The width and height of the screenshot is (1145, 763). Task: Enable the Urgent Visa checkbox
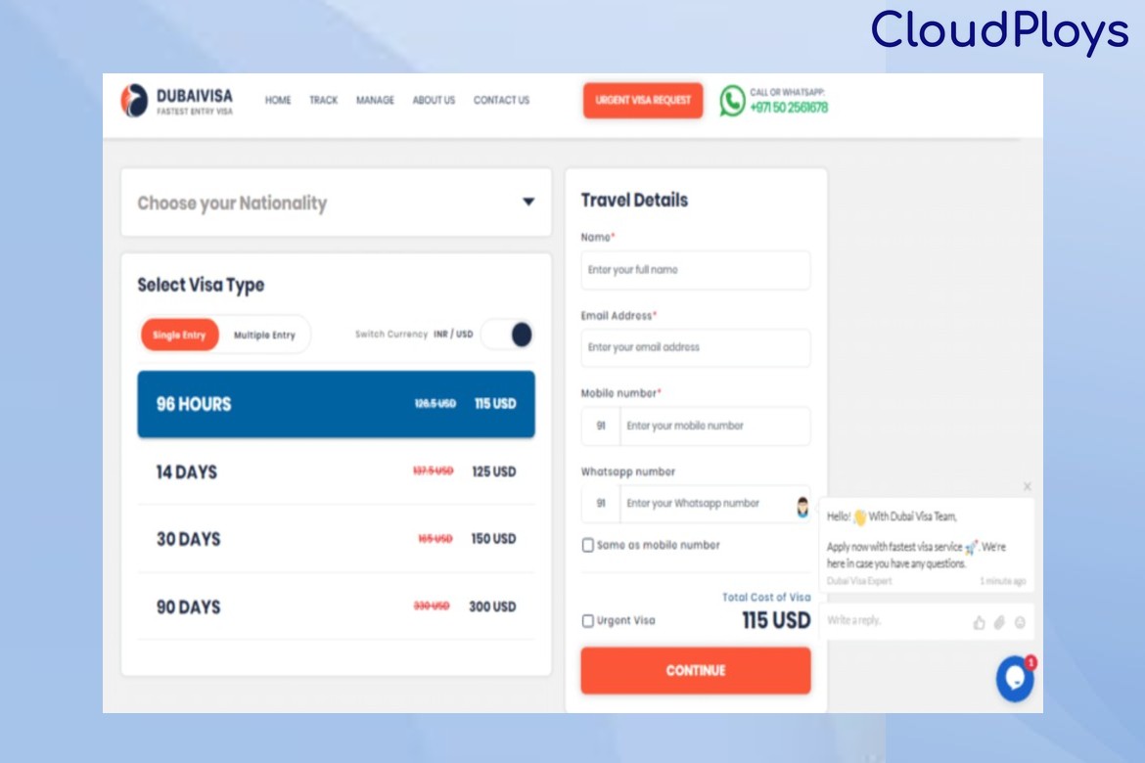coord(588,621)
